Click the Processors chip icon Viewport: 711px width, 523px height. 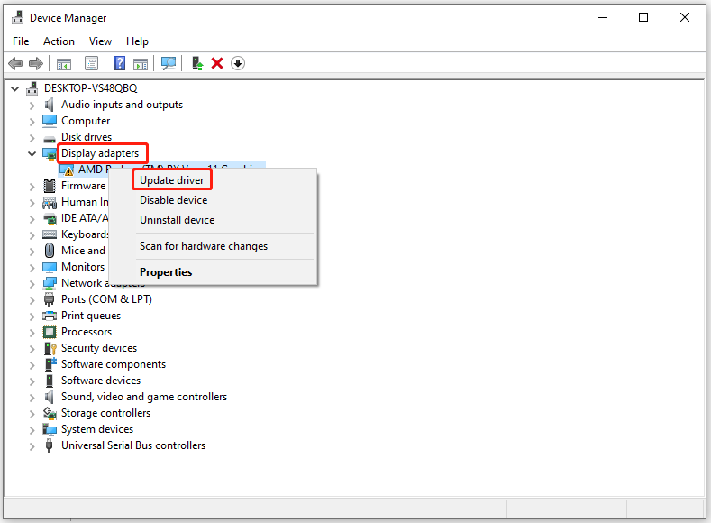click(50, 332)
